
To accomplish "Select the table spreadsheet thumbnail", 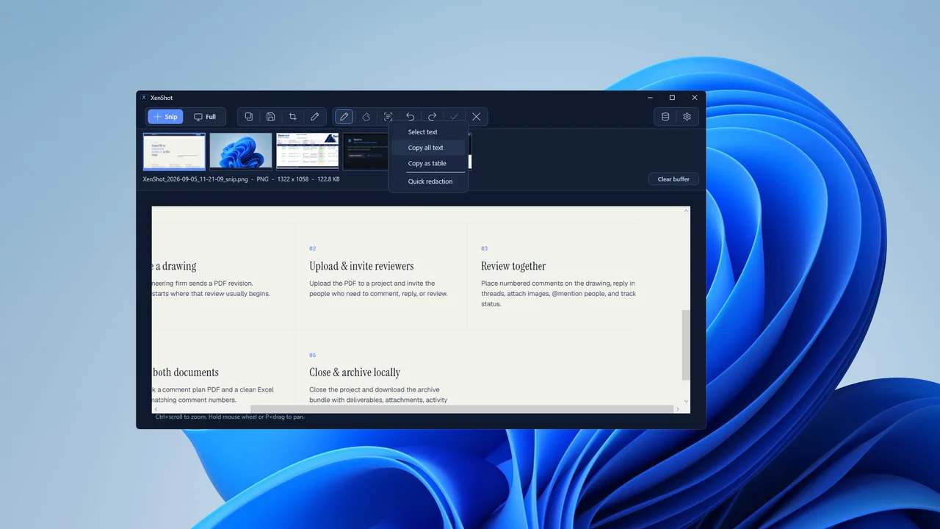I will (x=308, y=151).
